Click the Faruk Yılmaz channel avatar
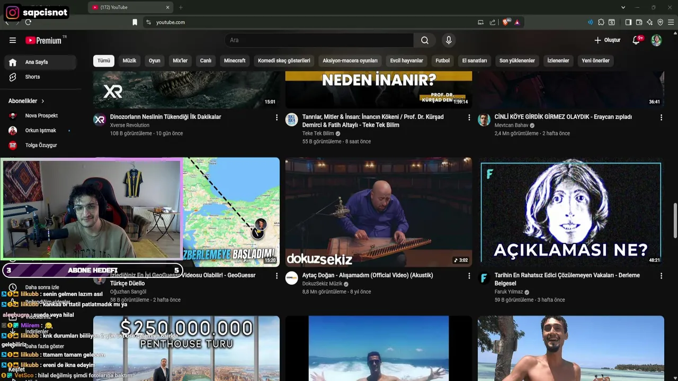This screenshot has width=678, height=381. pos(484,278)
